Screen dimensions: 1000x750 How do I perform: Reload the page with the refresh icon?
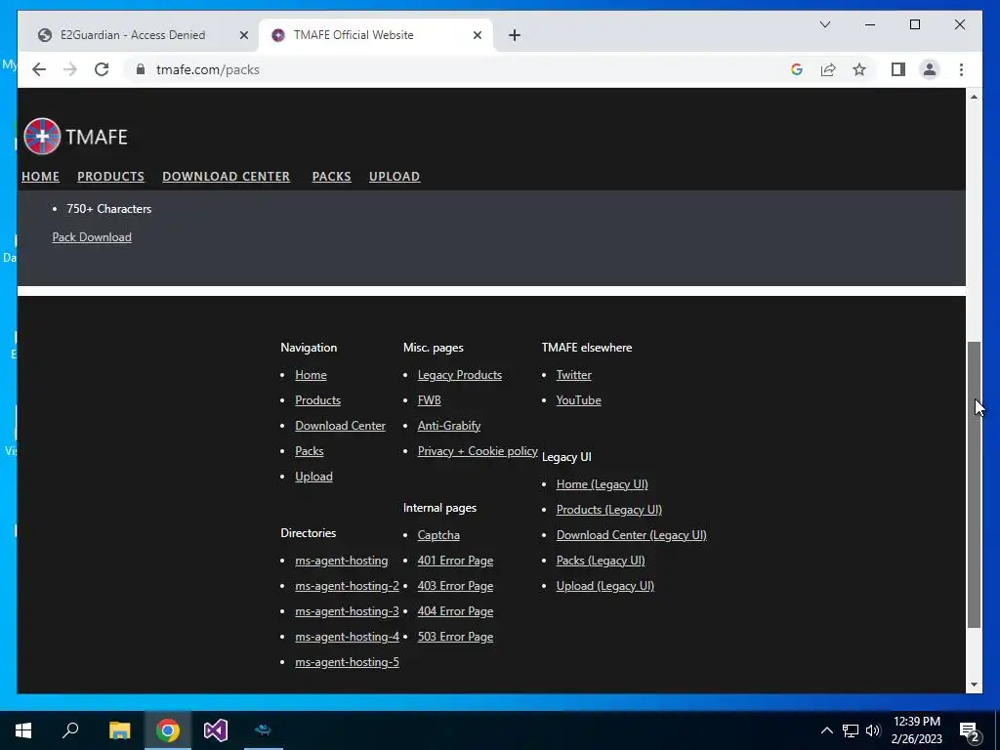(x=102, y=69)
